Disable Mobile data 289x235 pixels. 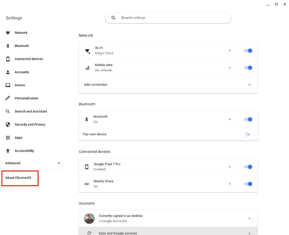(249, 68)
